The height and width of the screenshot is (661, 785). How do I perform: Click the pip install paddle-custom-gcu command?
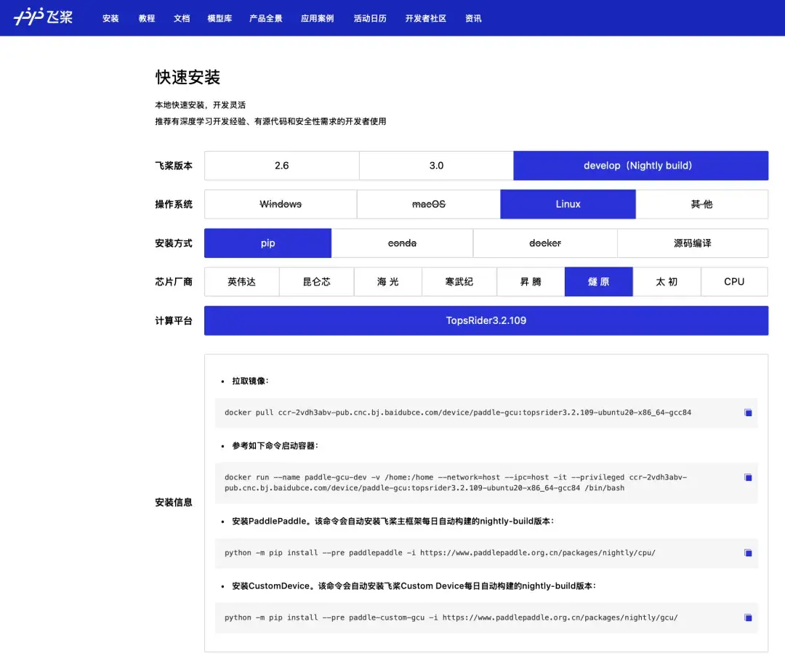pyautogui.click(x=451, y=618)
